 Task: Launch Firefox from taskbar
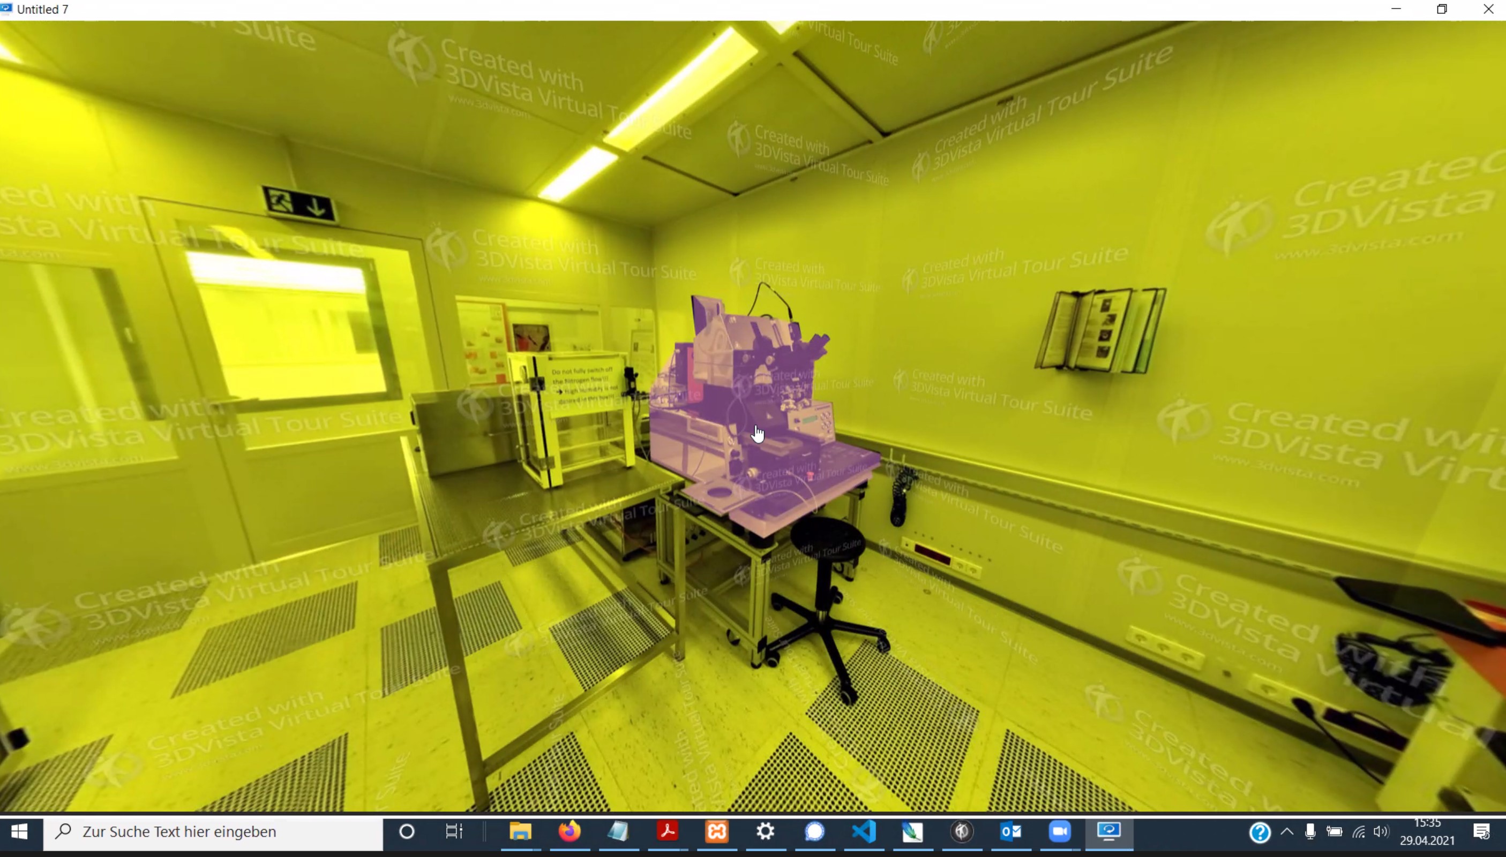coord(570,832)
